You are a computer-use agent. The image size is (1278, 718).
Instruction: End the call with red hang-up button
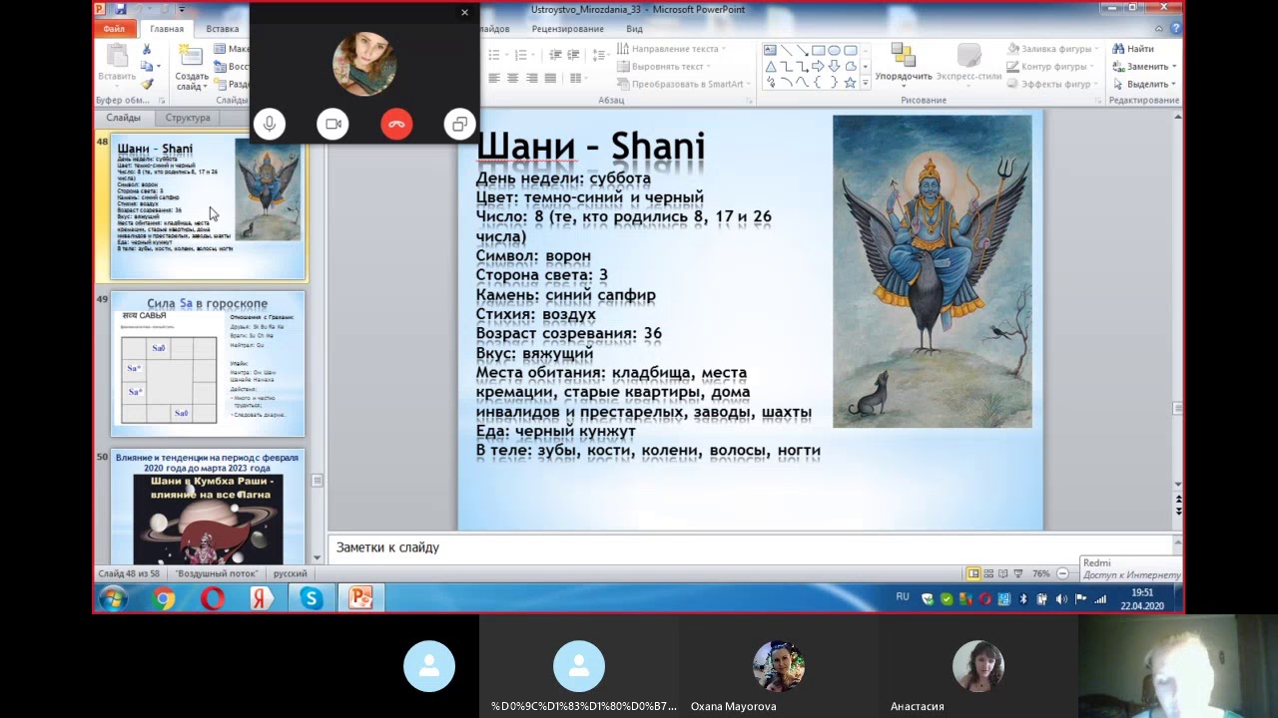coord(396,124)
